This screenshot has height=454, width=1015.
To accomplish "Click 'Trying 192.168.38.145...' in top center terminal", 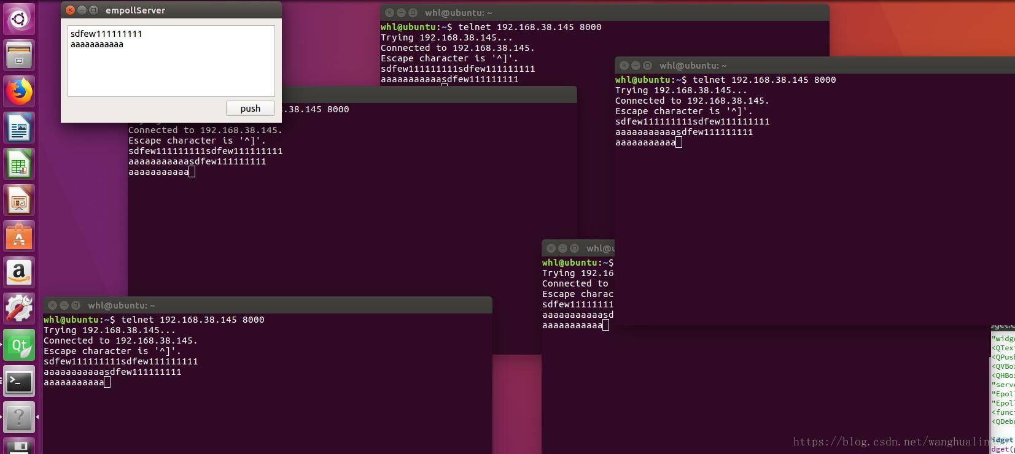I will pos(446,37).
